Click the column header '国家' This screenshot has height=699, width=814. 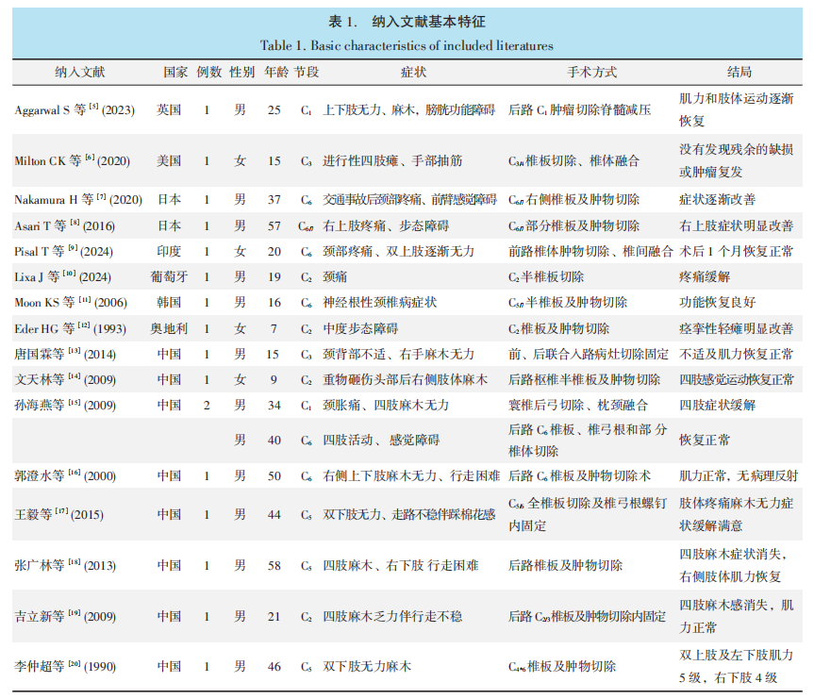[175, 73]
